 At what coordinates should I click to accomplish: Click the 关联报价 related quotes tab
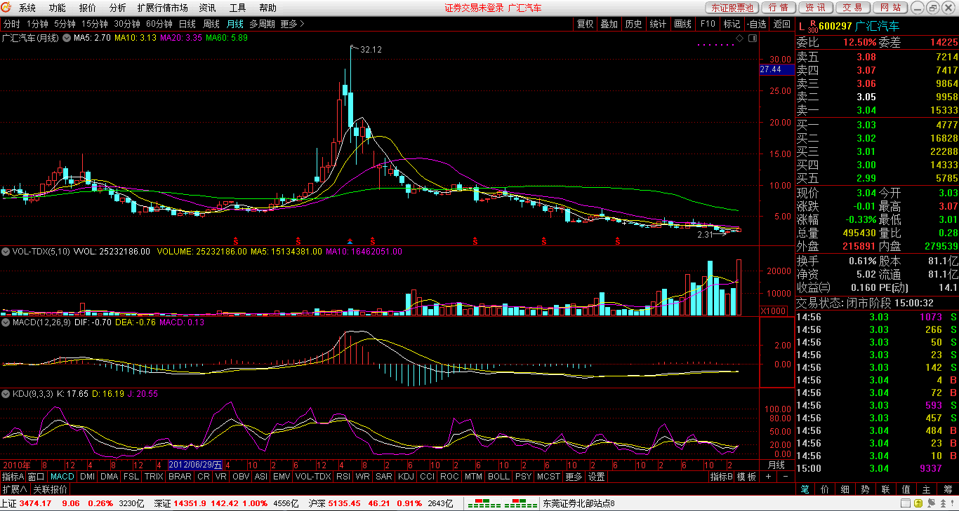[51, 489]
